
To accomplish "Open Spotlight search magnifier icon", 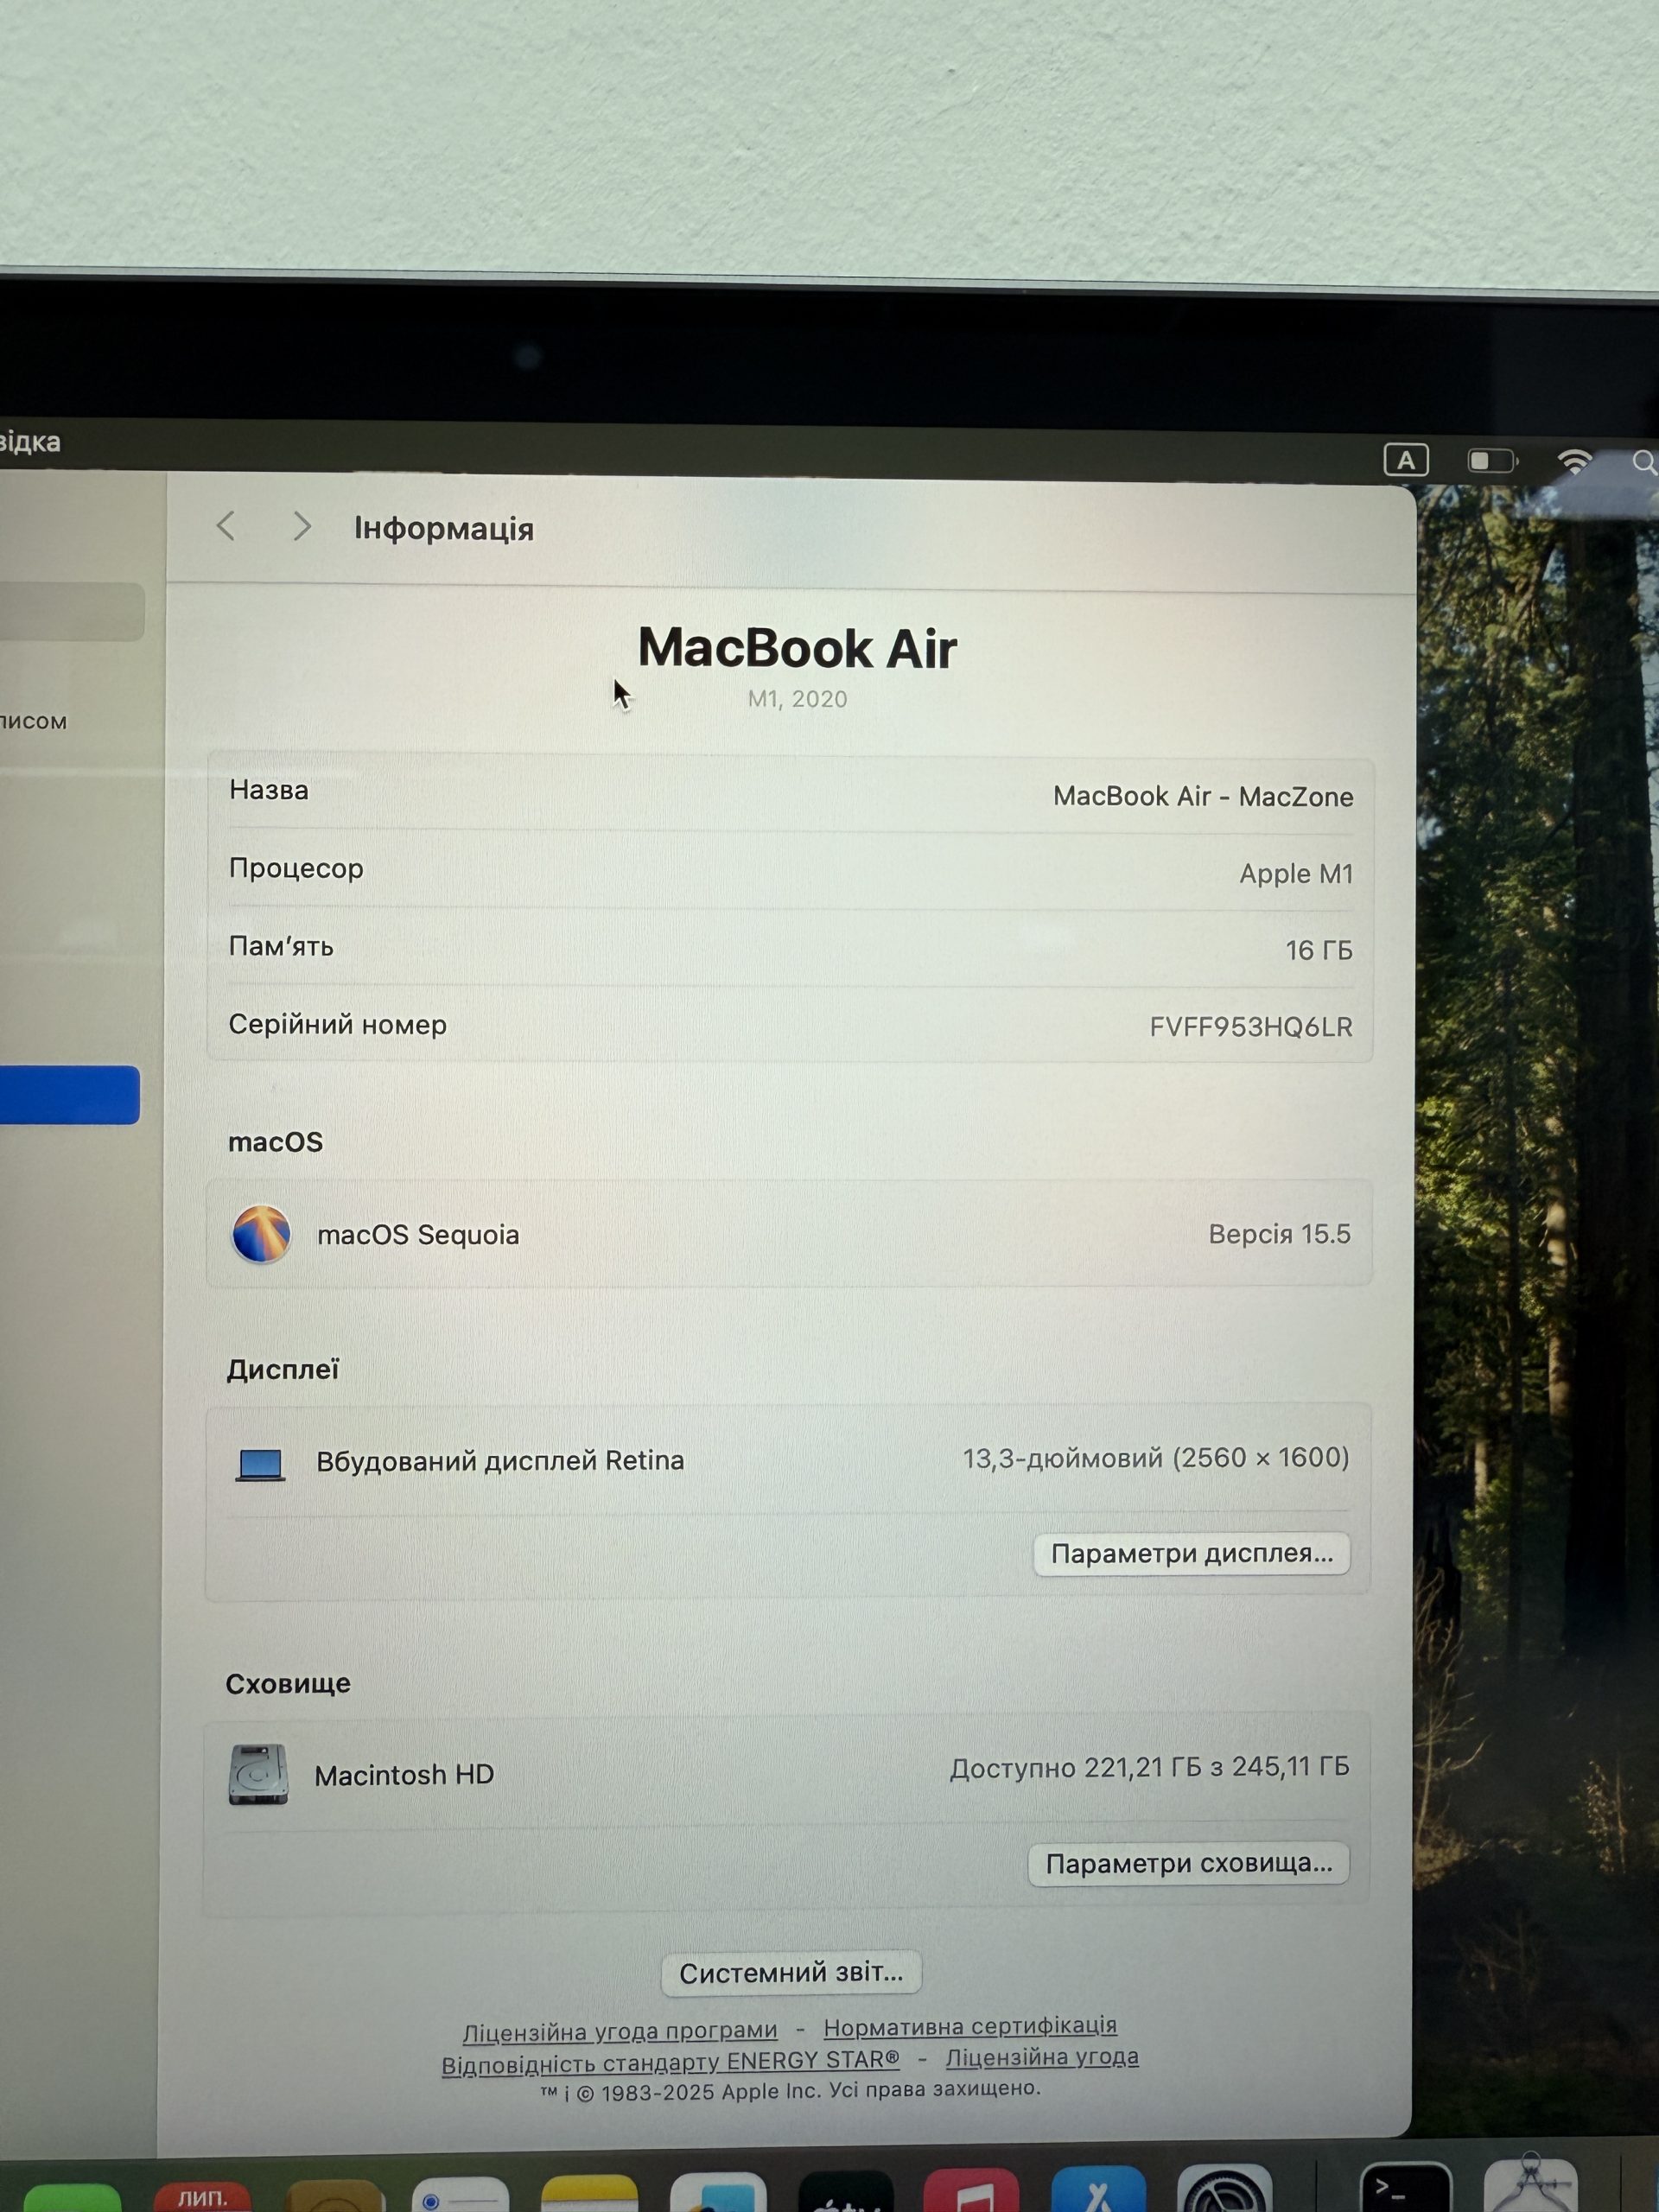I will click(x=1644, y=461).
